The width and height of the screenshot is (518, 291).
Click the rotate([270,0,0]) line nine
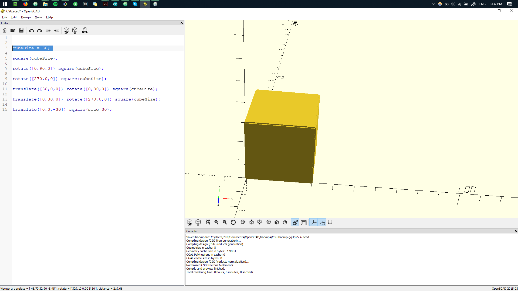[x=59, y=79]
